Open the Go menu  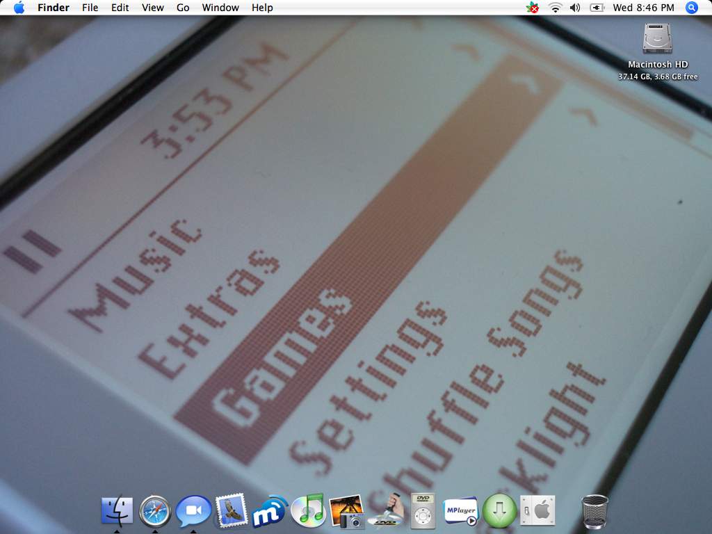183,8
